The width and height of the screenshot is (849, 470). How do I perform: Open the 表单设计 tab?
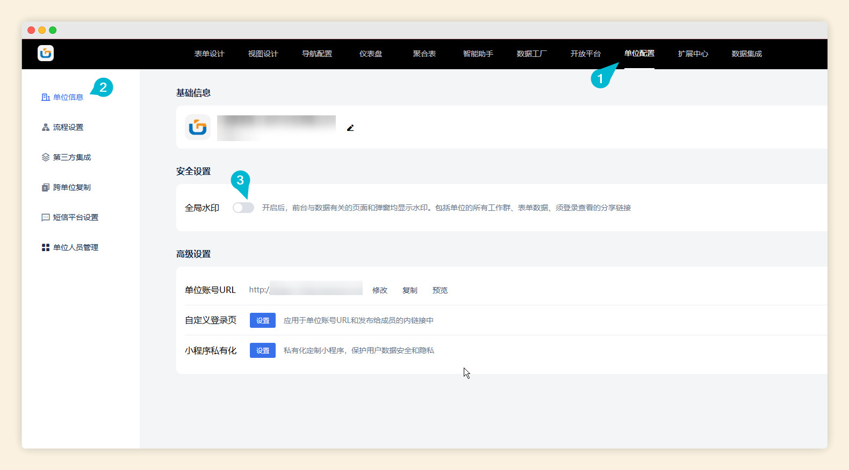click(x=209, y=54)
